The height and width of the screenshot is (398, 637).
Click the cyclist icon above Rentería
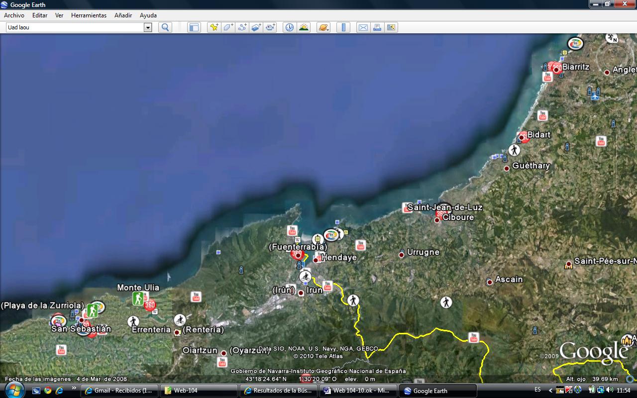point(180,320)
